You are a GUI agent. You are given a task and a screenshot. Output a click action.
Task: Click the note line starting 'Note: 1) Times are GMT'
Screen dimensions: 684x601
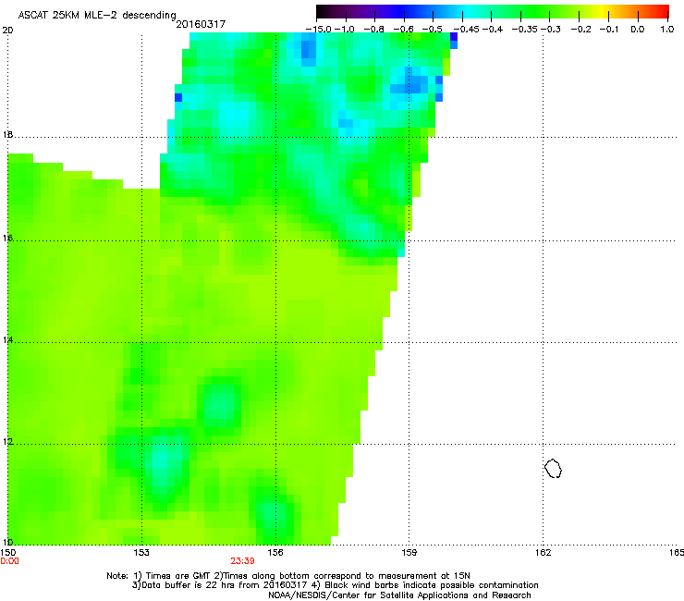[288, 576]
